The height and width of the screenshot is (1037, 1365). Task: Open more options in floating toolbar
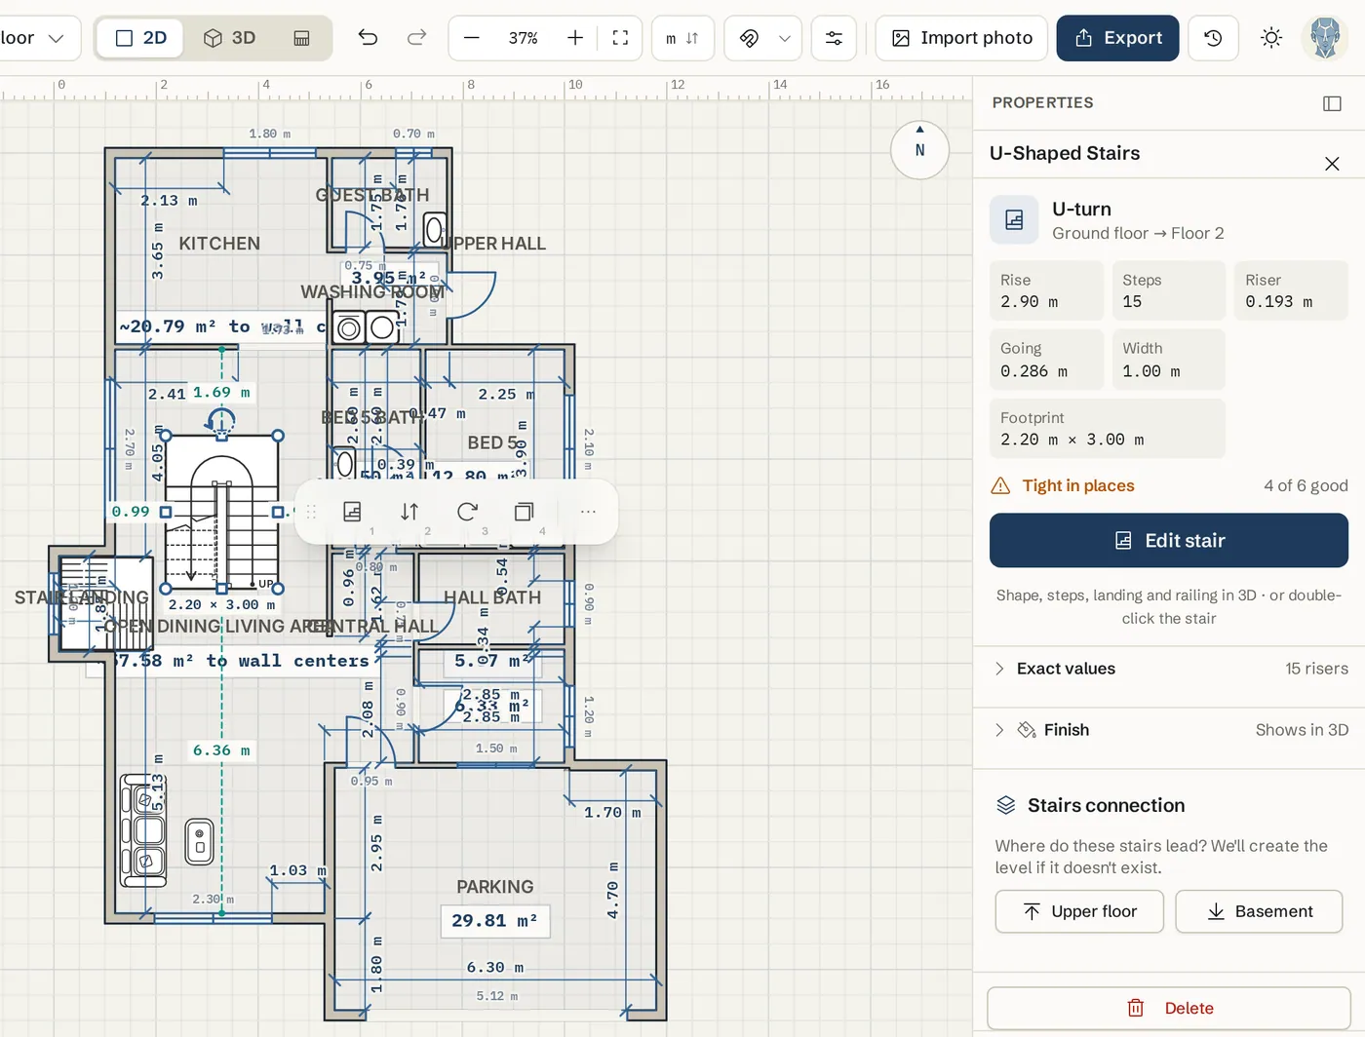coord(588,512)
